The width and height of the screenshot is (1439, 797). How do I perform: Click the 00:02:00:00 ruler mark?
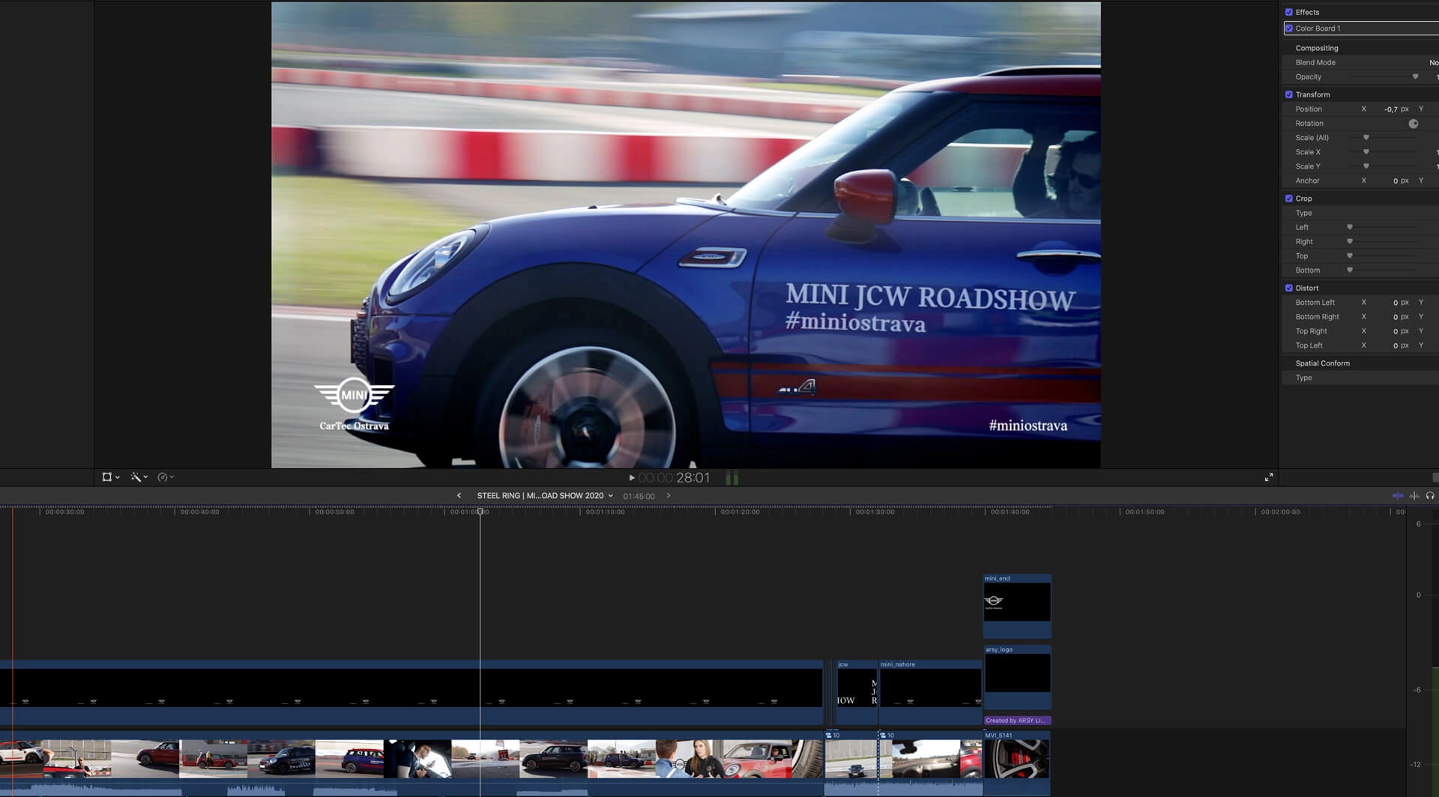pyautogui.click(x=1280, y=512)
